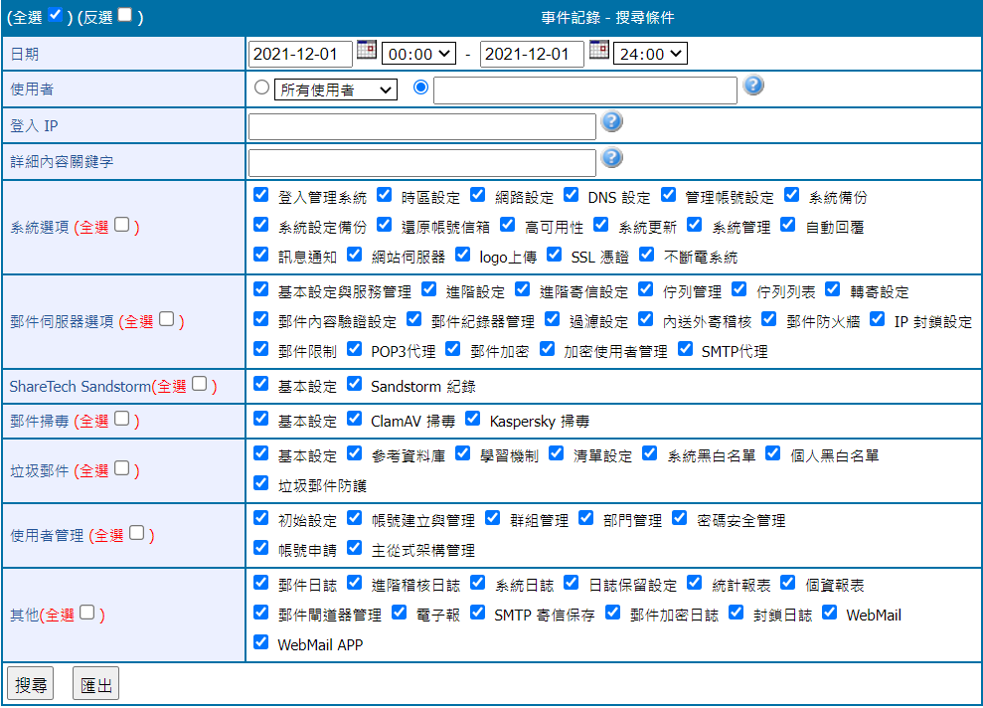
Task: Click help icon beside 詳細內容關鍵字 field
Action: click(x=612, y=157)
